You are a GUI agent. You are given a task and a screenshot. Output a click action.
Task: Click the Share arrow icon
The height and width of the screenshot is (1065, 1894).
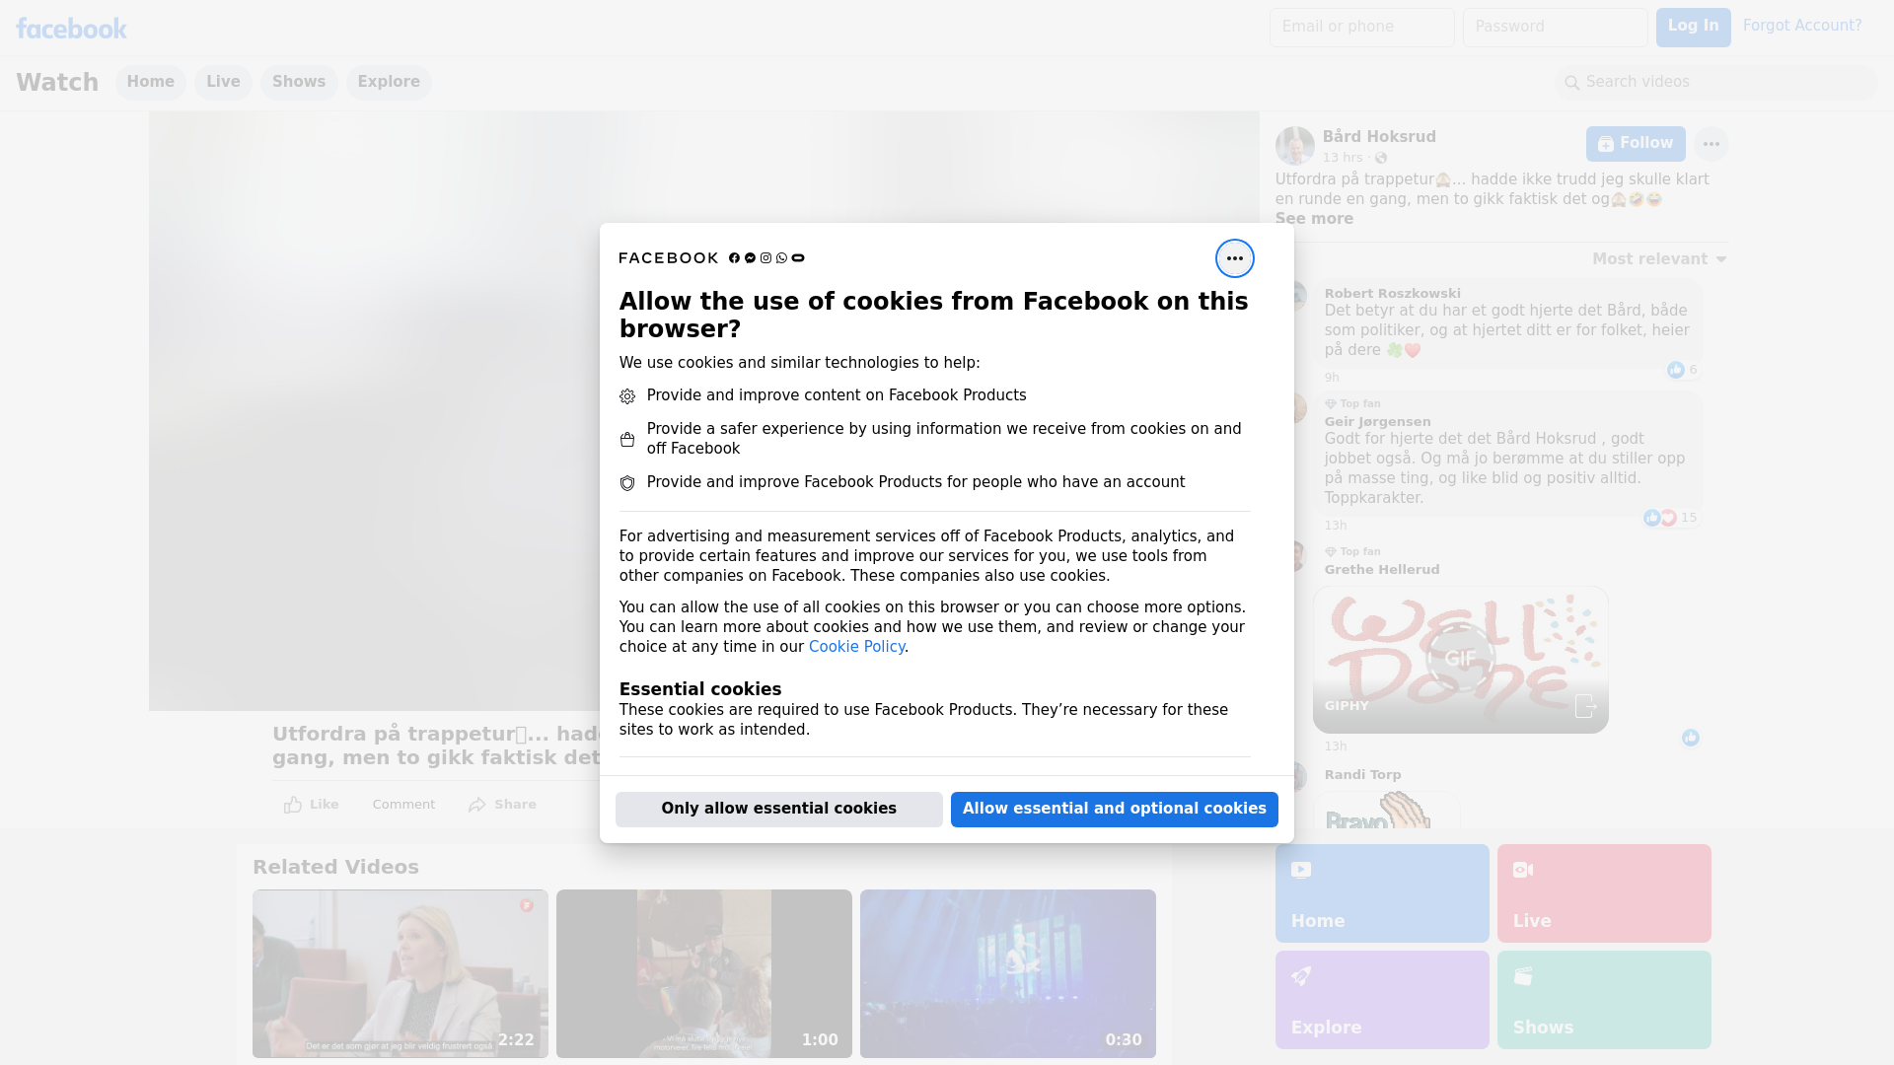(477, 805)
